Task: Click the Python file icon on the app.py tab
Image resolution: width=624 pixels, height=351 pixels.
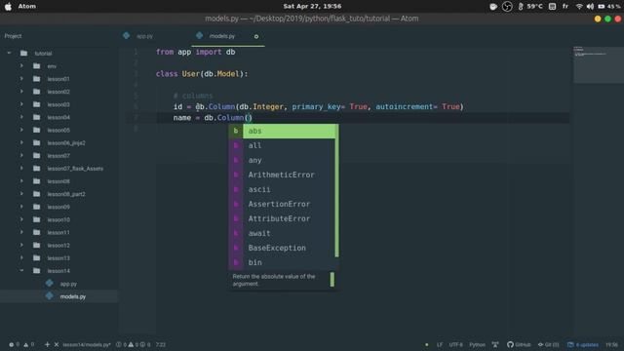Action: tap(126, 35)
